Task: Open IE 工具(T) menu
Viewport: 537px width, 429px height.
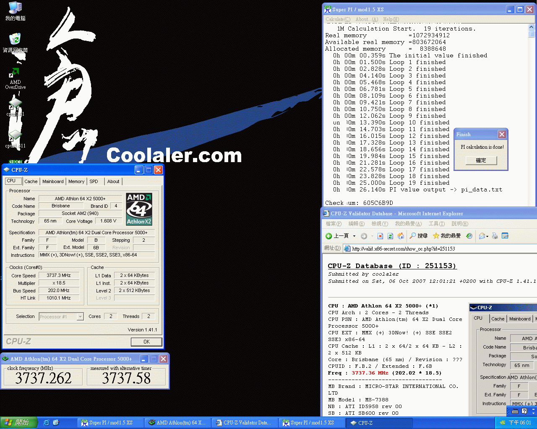Action: 436,224
